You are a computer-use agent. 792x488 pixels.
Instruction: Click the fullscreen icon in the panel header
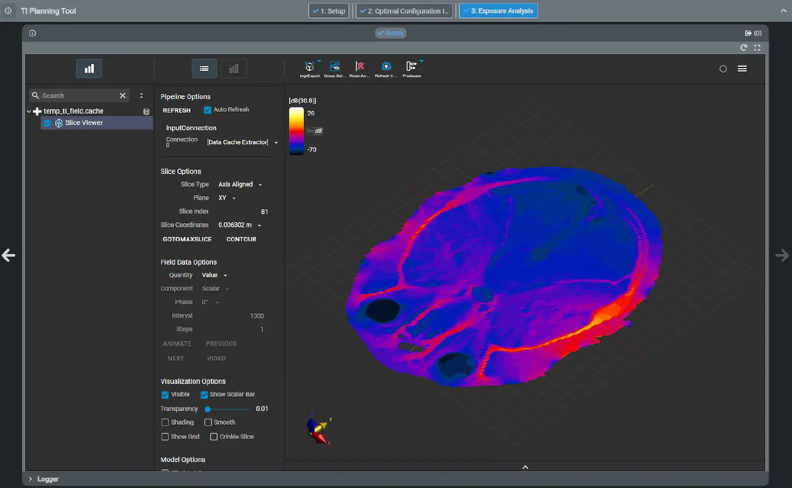[757, 47]
